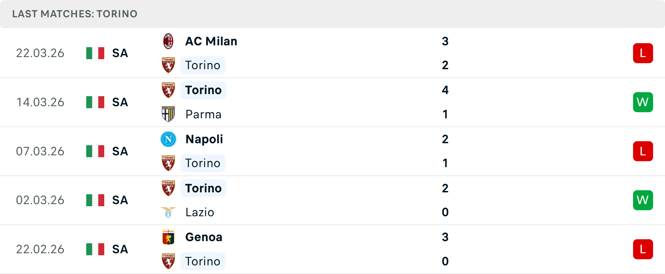
Task: Click Torino crest in the Milan match
Action: [x=168, y=65]
